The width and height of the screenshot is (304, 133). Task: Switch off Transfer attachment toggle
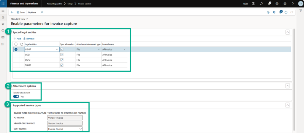(x=16, y=96)
